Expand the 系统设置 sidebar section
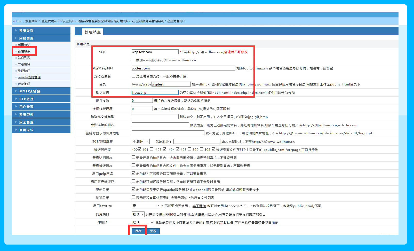 click(x=41, y=30)
